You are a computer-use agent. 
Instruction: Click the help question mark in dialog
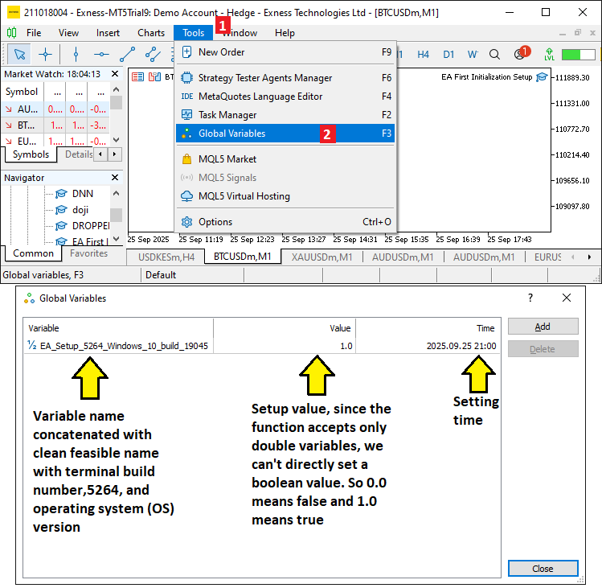click(x=530, y=298)
